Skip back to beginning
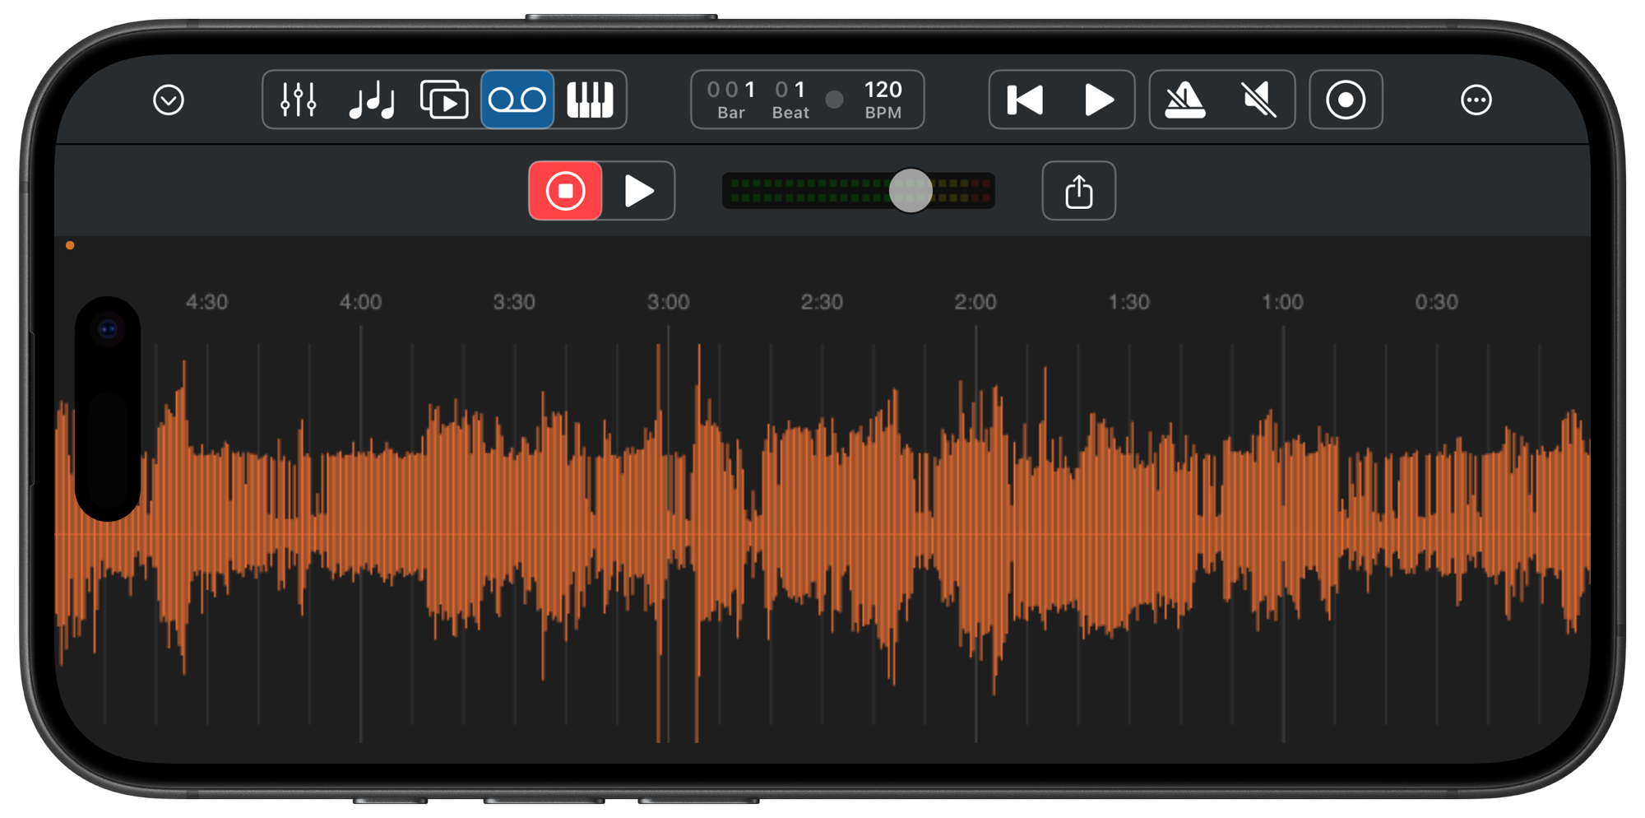Image resolution: width=1645 pixels, height=818 pixels. [1025, 100]
